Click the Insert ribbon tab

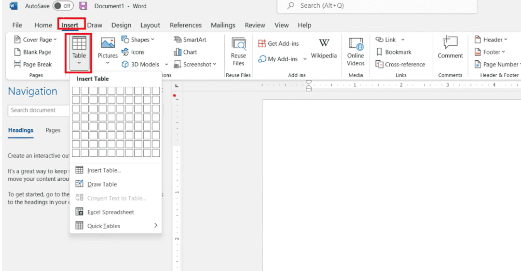[x=70, y=25]
